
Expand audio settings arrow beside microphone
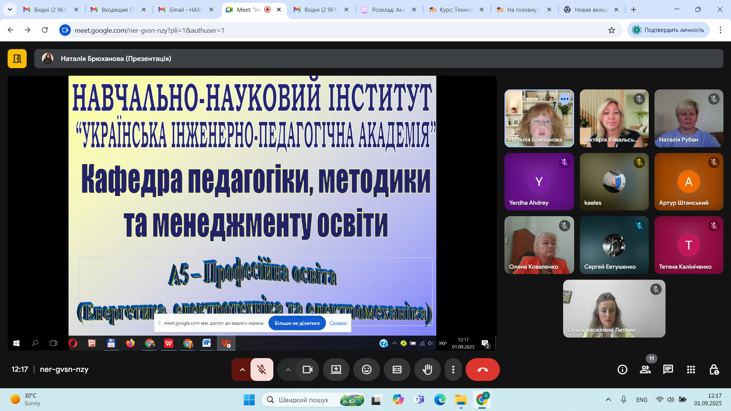click(x=242, y=370)
